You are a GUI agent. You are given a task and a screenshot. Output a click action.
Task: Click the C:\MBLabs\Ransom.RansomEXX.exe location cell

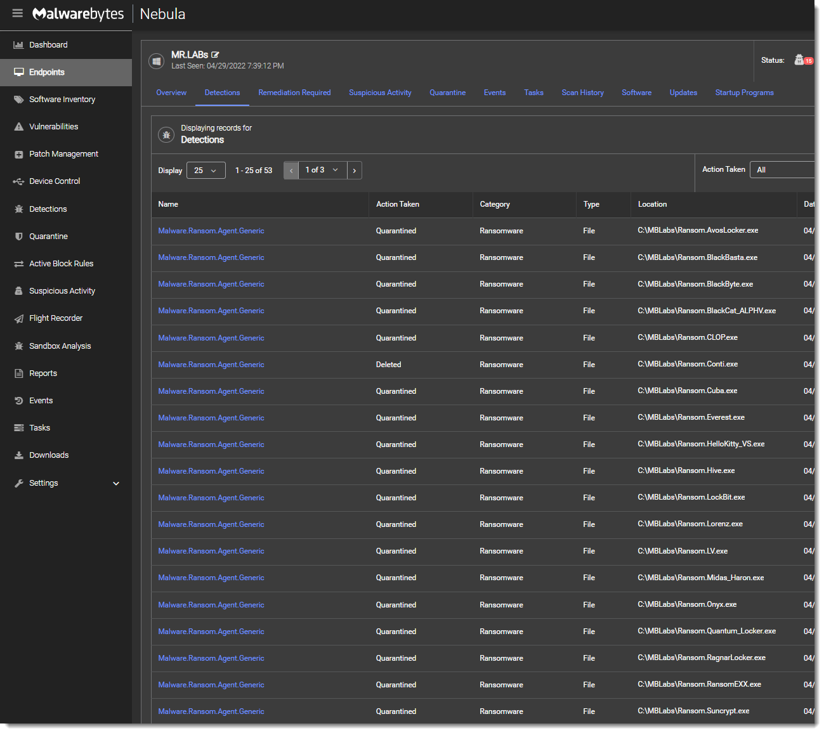[x=699, y=684]
